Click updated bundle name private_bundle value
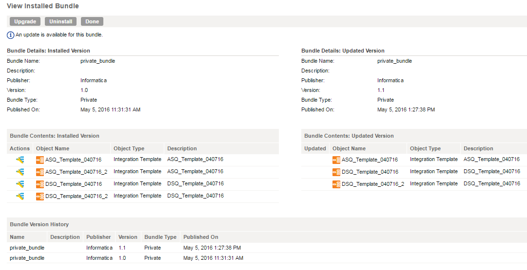The height and width of the screenshot is (270, 527). tap(394, 61)
